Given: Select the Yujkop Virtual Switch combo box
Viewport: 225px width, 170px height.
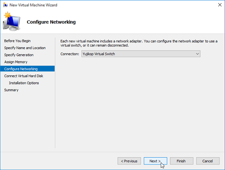Looking at the screenshot, I should tap(141, 54).
